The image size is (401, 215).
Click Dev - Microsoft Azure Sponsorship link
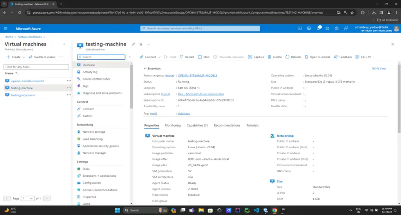(x=201, y=94)
